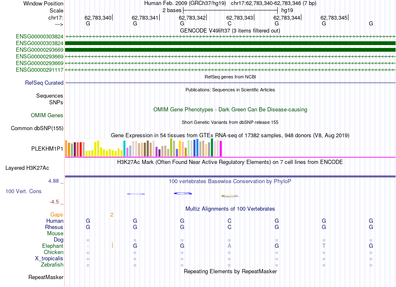Open the GTEx Gene Expression track title

click(230, 136)
